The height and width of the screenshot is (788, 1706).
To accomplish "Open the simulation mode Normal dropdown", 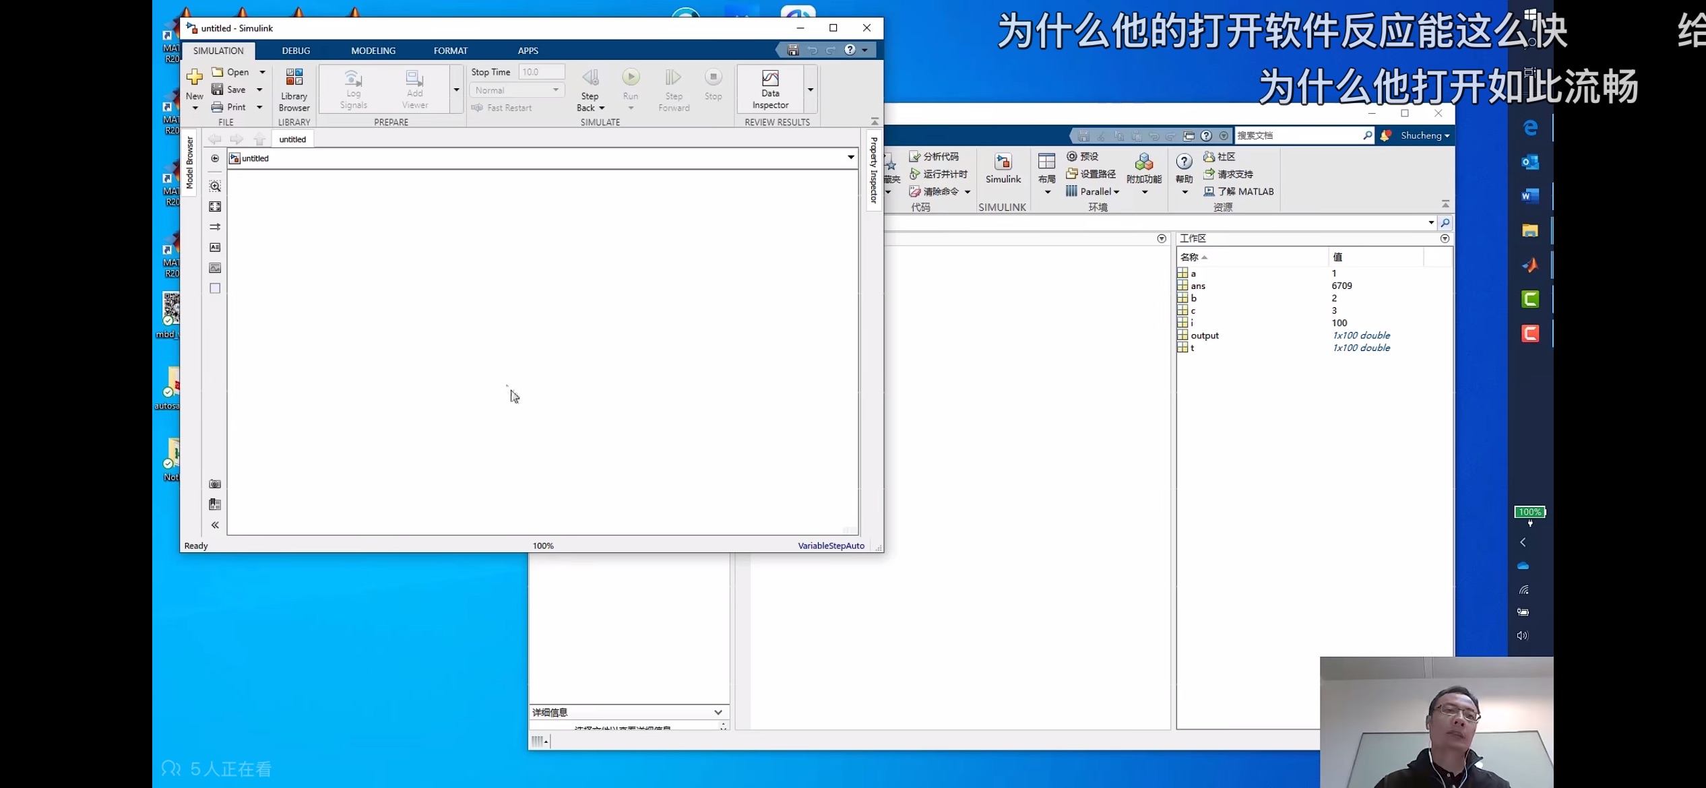I will pos(517,90).
